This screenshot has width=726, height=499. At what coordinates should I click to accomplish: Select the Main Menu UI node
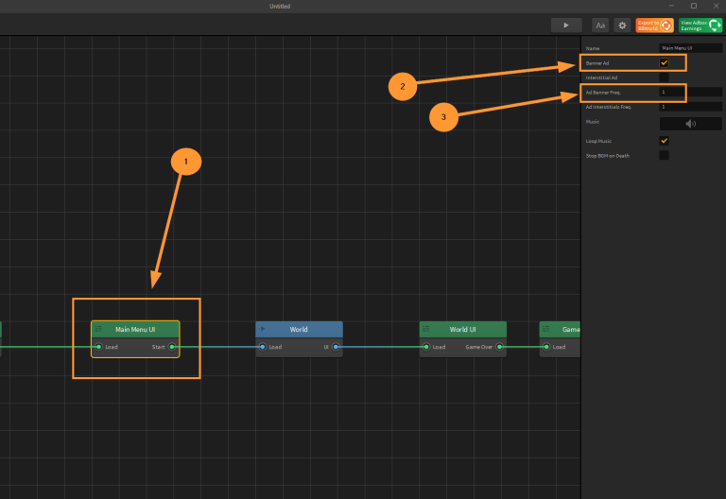tap(135, 330)
